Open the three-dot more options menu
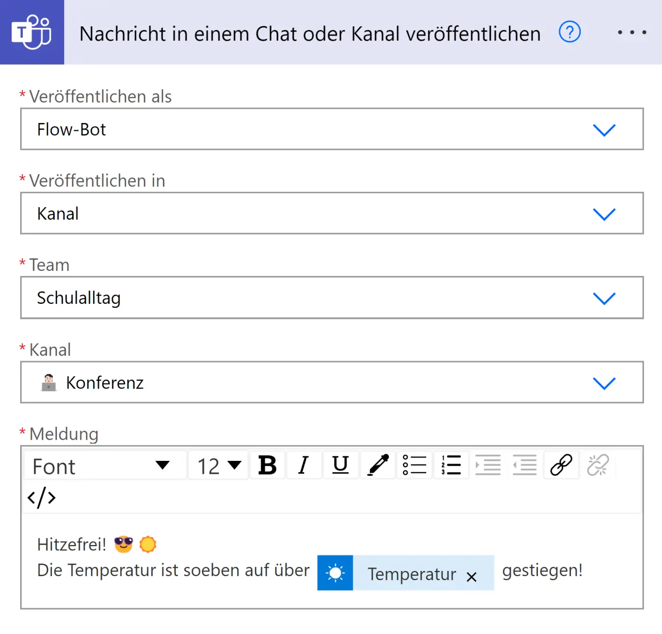Screen dimensions: 662x634 pyautogui.click(x=631, y=32)
